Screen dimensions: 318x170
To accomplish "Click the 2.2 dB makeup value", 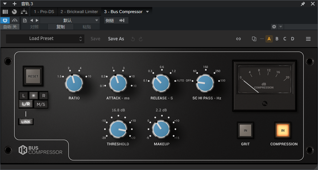I will pyautogui.click(x=161, y=110).
